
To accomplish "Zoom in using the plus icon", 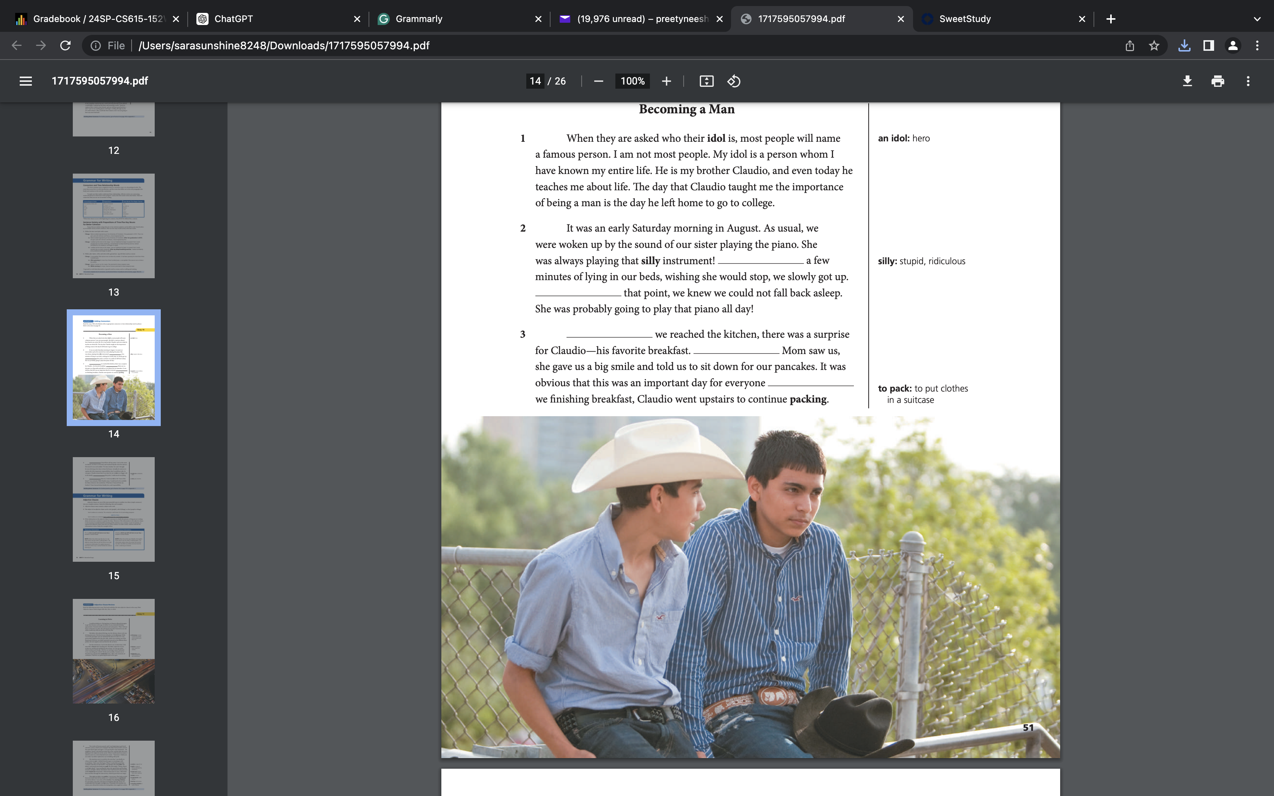I will pos(667,81).
